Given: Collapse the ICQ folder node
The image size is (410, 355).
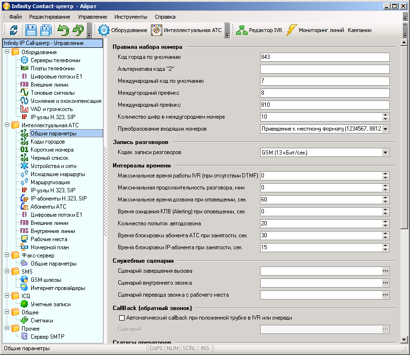Looking at the screenshot, I should (7, 296).
